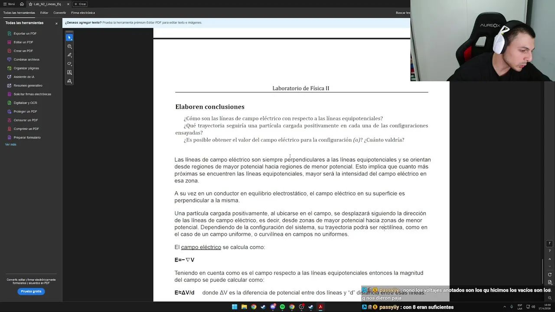Open the sign/stamp tool in the quick toolbar
The height and width of the screenshot is (312, 555).
point(69,81)
